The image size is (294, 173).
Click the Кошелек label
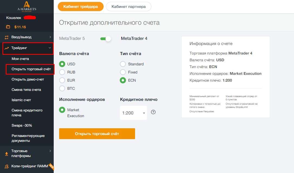pyautogui.click(x=14, y=18)
